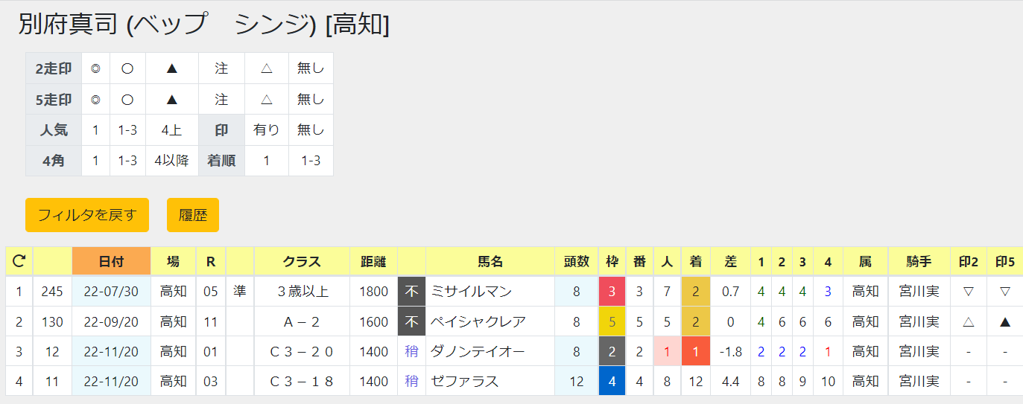
Task: Click the 稍 condition marker for ゼファラス
Action: click(411, 381)
